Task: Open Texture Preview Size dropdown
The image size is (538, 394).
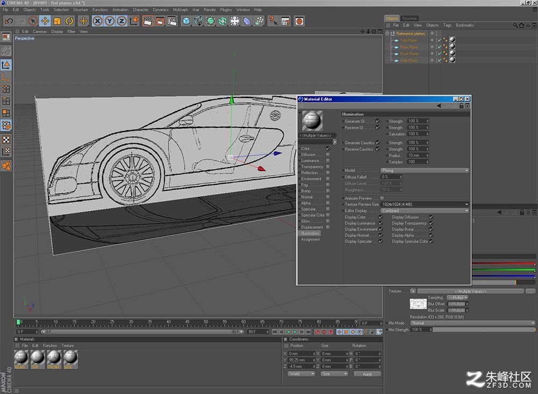Action: point(424,204)
